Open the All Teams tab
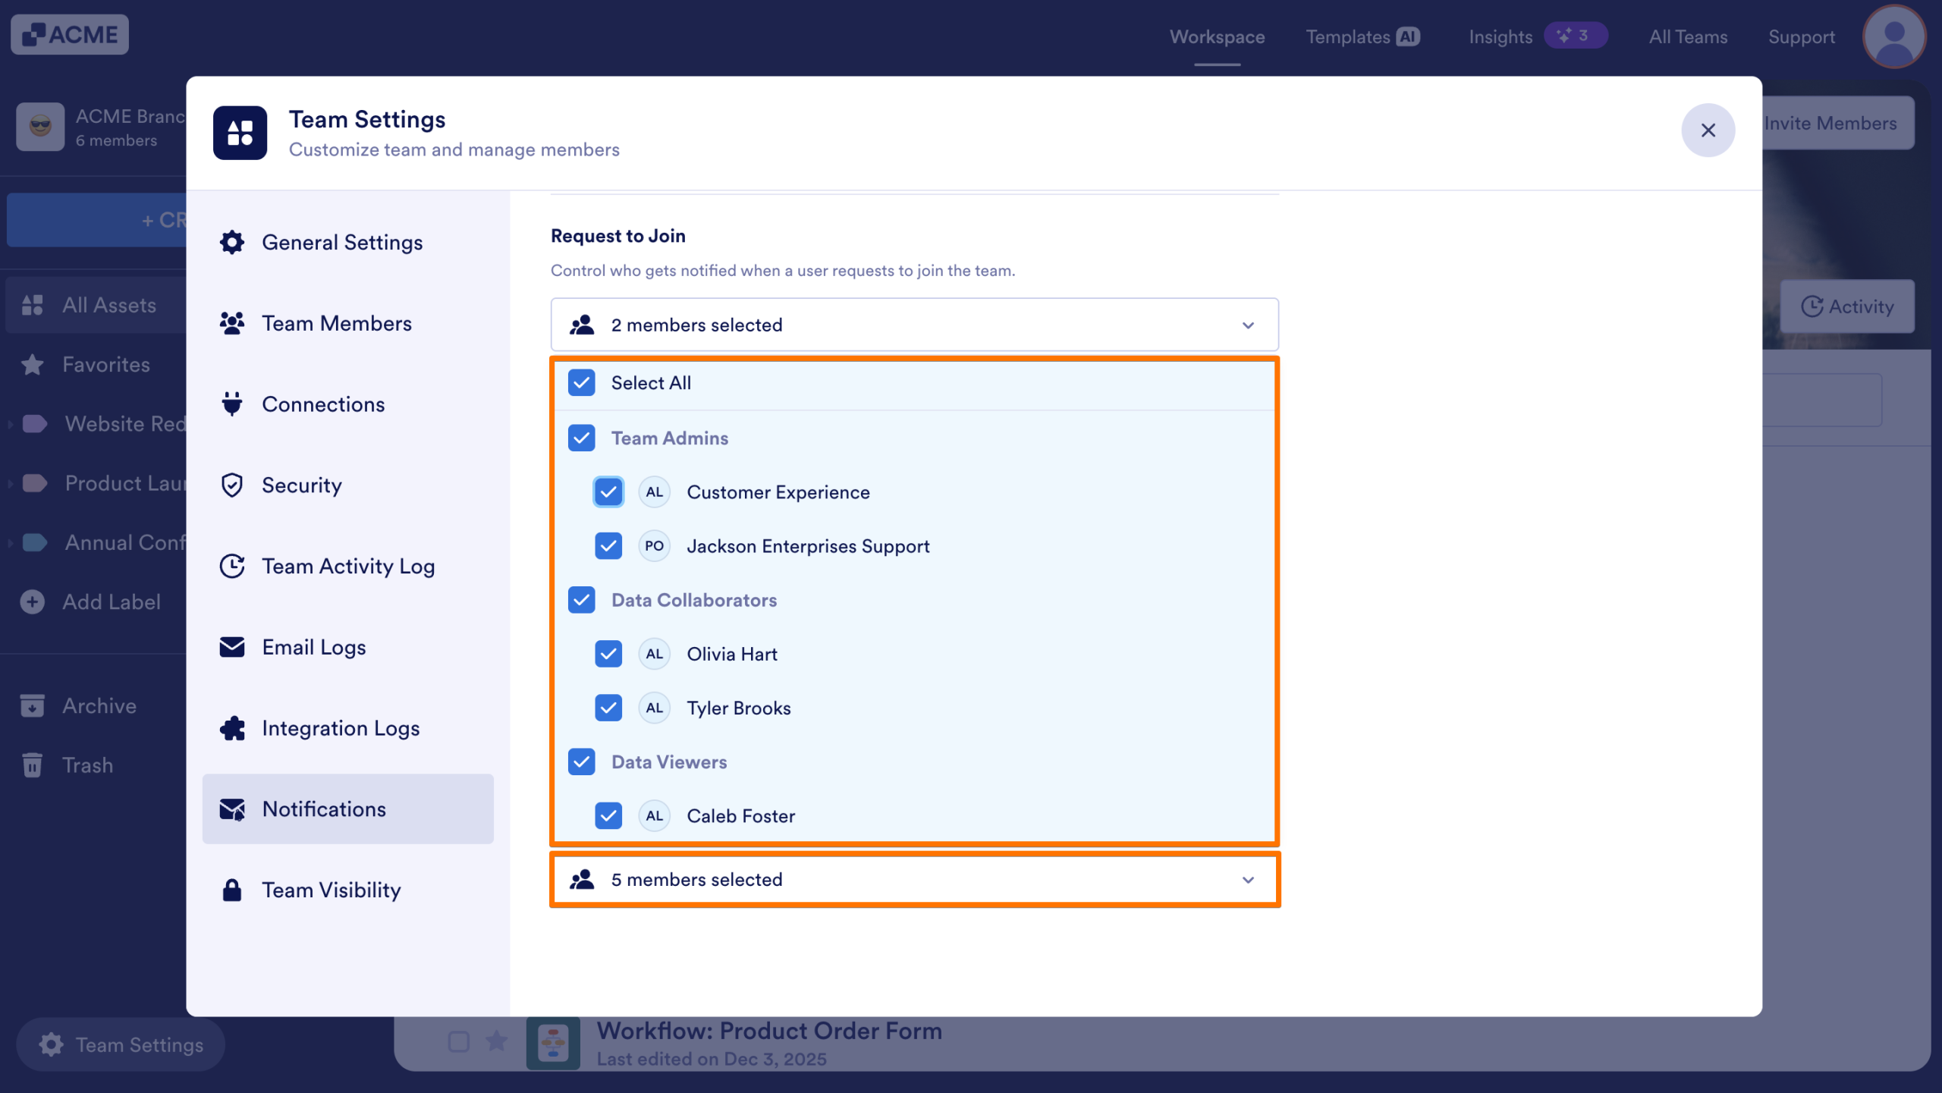Image resolution: width=1942 pixels, height=1093 pixels. (x=1688, y=36)
